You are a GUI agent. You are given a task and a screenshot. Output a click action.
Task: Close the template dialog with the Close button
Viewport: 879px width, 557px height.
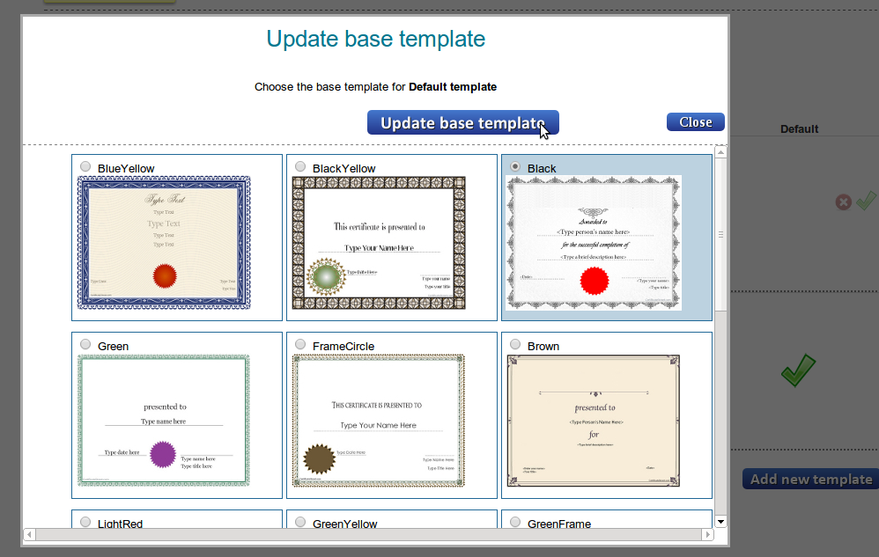click(x=695, y=122)
